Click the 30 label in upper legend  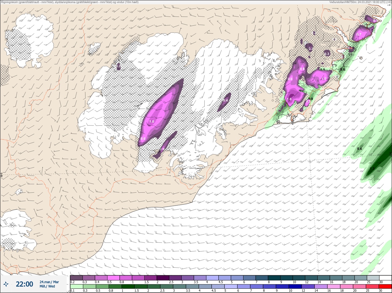[x=381, y=282]
